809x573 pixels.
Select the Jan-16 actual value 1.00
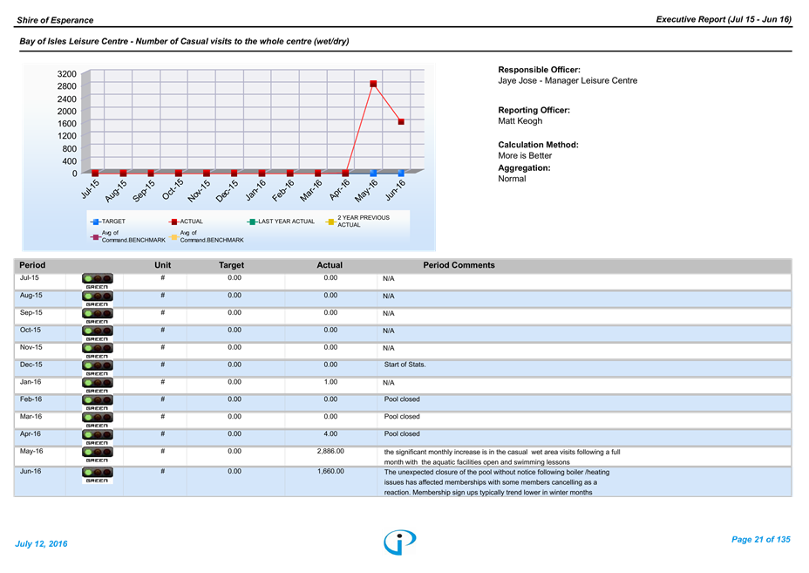pos(330,382)
